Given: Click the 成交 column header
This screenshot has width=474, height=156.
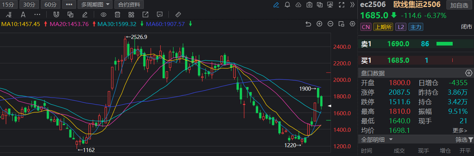Looking at the screenshot, I should tap(399, 150).
